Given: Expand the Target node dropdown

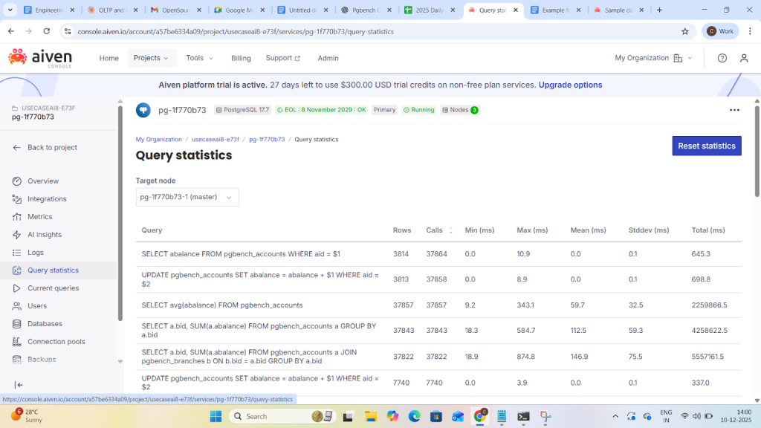Looking at the screenshot, I should [187, 197].
